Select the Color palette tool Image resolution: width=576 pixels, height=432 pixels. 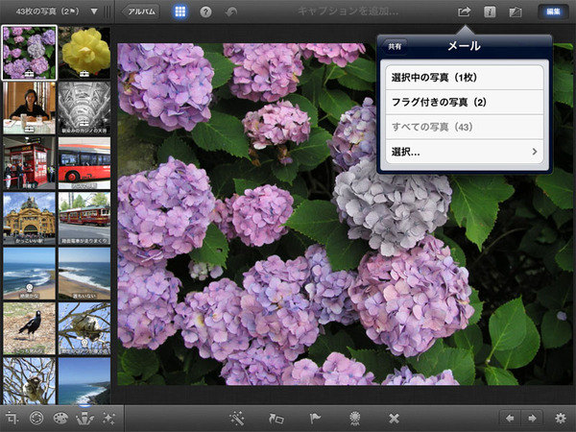pyautogui.click(x=60, y=418)
